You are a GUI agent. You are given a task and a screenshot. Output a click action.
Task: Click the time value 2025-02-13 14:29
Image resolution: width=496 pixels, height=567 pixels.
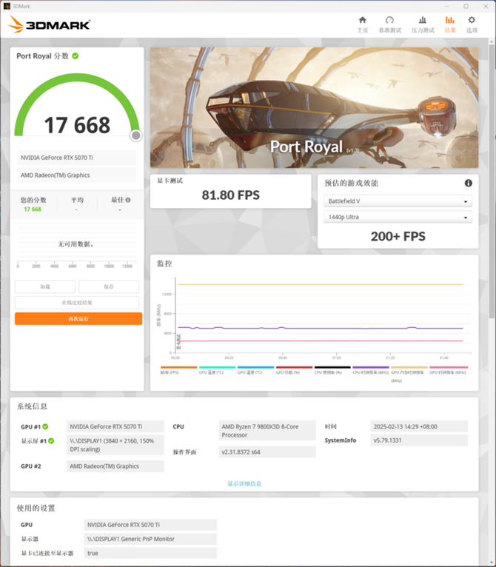[x=419, y=426]
